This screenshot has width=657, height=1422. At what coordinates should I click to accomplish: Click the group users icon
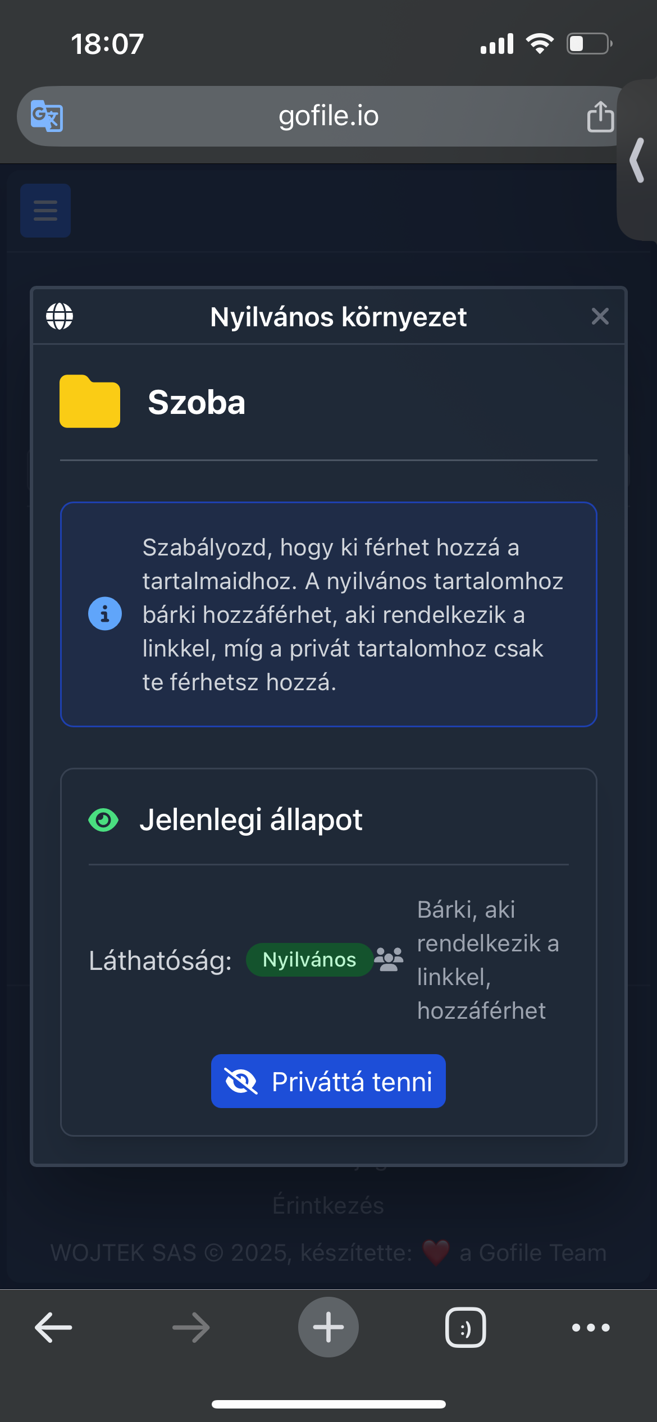coord(389,960)
